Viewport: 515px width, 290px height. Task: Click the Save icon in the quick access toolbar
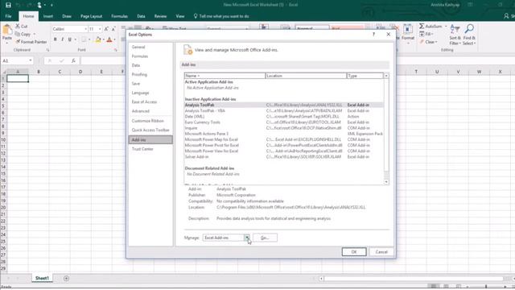tap(8, 5)
